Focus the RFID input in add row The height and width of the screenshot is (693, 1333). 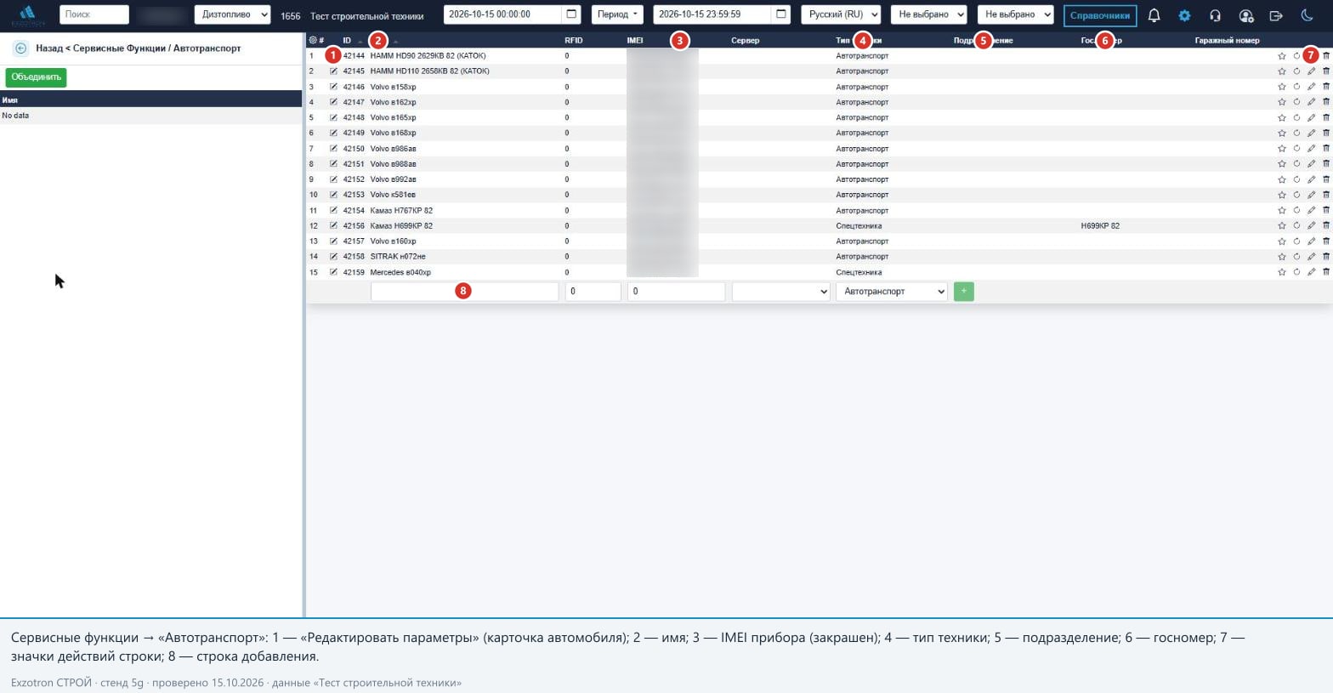(x=593, y=292)
